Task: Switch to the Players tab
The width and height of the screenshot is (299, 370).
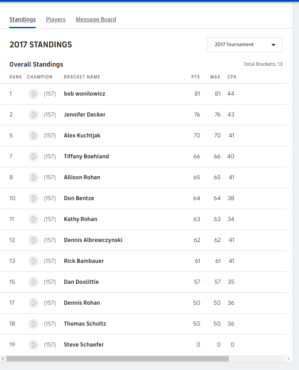Action: coord(56,20)
